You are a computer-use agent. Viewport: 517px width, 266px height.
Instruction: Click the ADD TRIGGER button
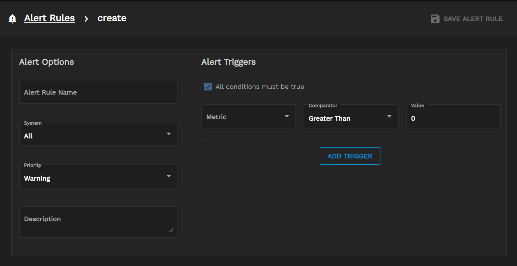point(350,156)
